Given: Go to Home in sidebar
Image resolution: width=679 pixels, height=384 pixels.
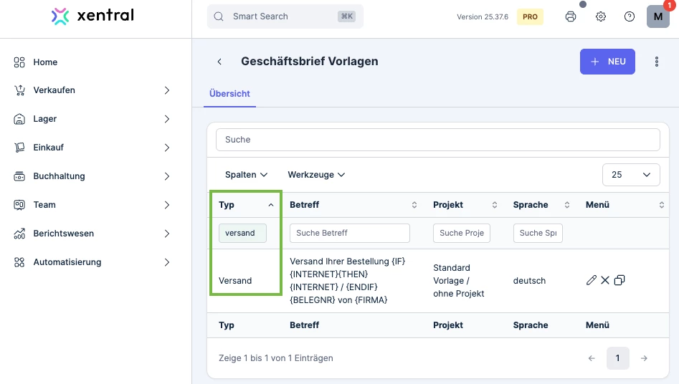Looking at the screenshot, I should (x=45, y=62).
